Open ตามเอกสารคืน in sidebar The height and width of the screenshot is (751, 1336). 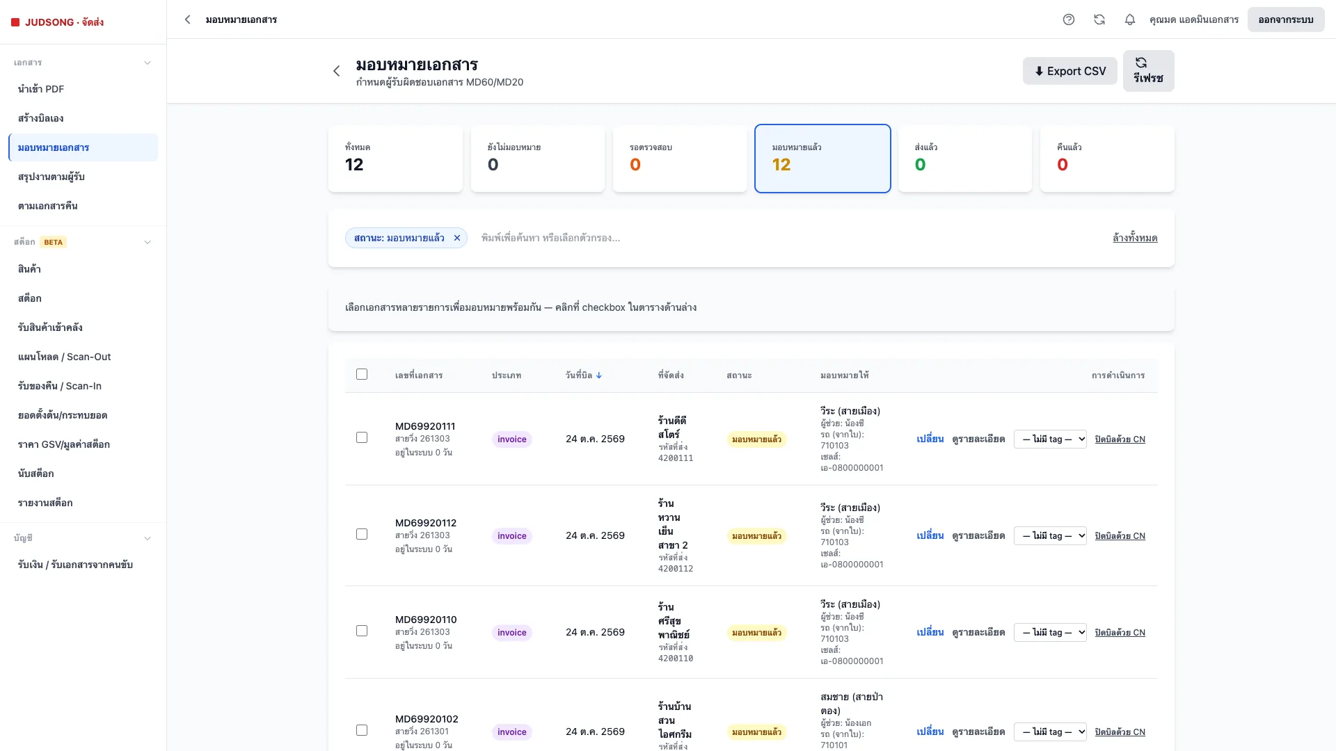point(83,206)
